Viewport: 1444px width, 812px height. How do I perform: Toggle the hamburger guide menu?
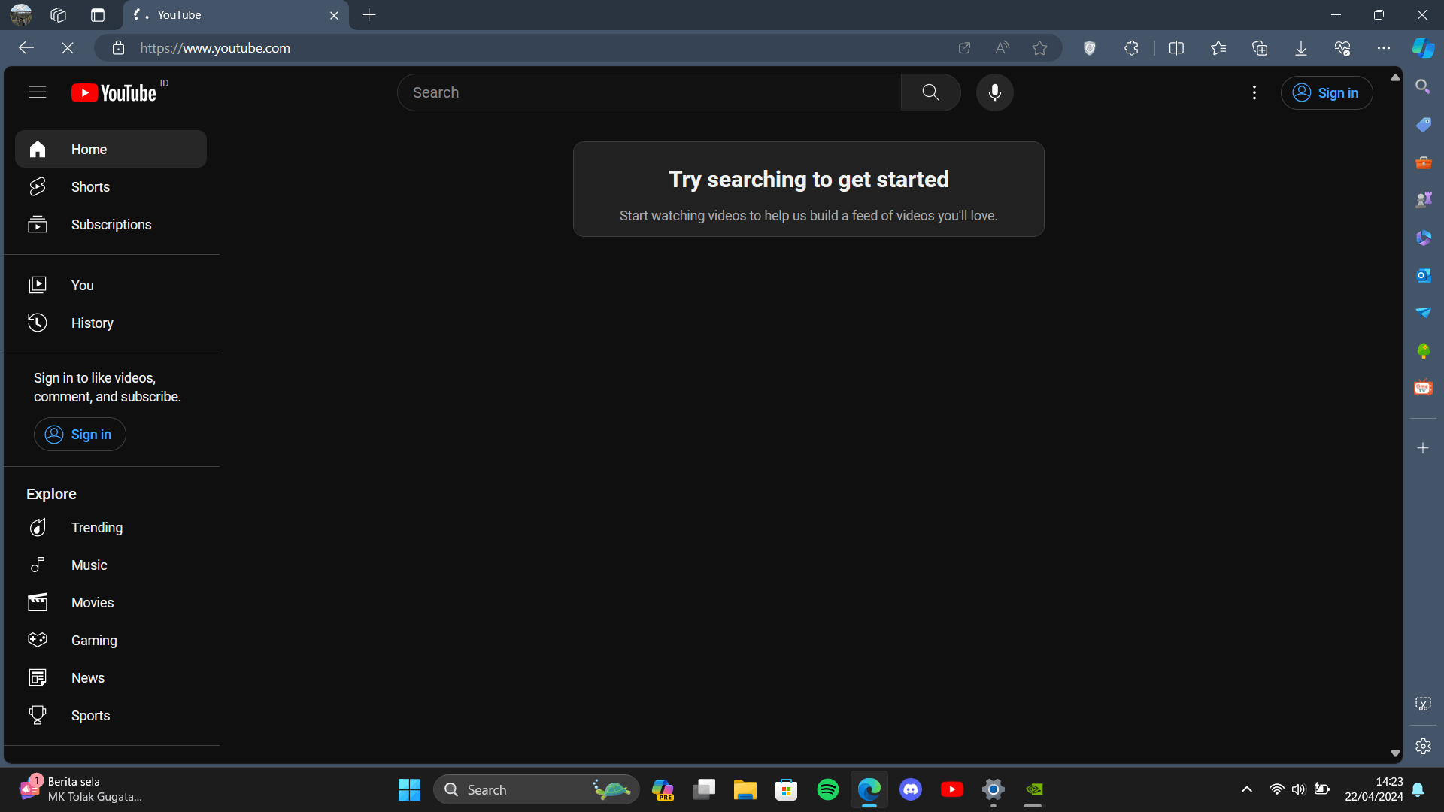(x=38, y=92)
